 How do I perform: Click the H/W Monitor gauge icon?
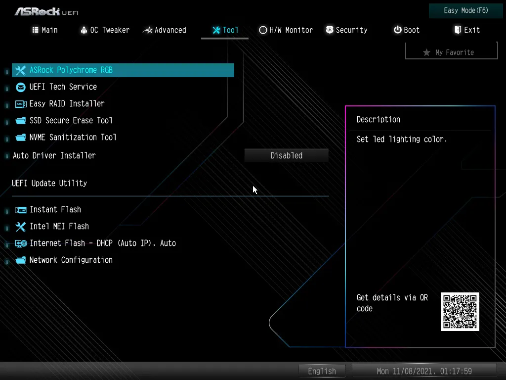(x=263, y=30)
